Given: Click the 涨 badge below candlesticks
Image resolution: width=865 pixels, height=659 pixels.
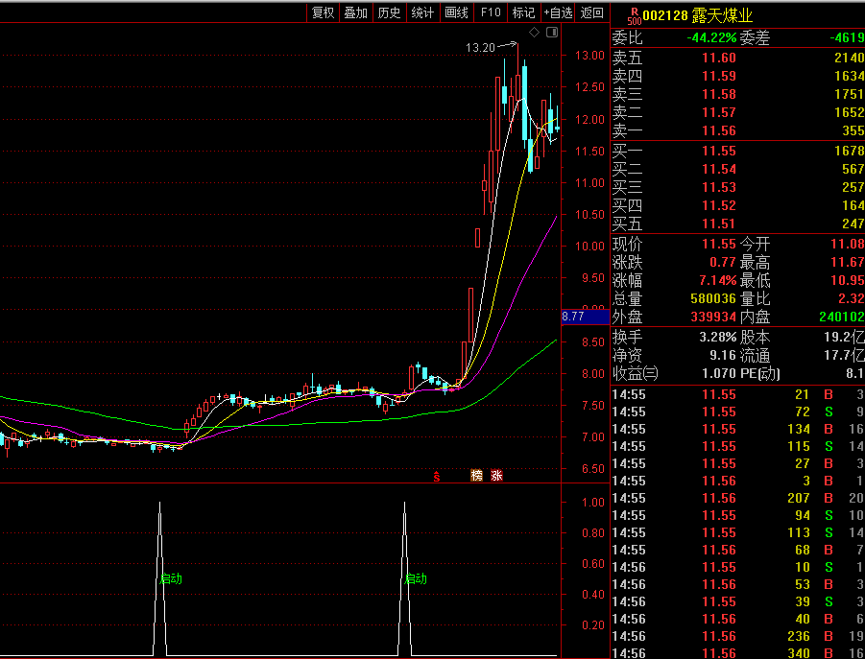Looking at the screenshot, I should pos(496,475).
